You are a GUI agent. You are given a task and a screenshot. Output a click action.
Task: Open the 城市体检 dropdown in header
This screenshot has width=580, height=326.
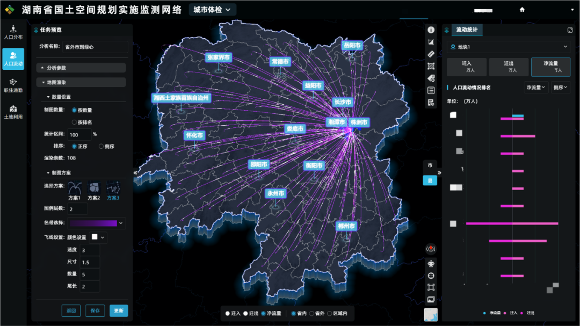pyautogui.click(x=212, y=10)
